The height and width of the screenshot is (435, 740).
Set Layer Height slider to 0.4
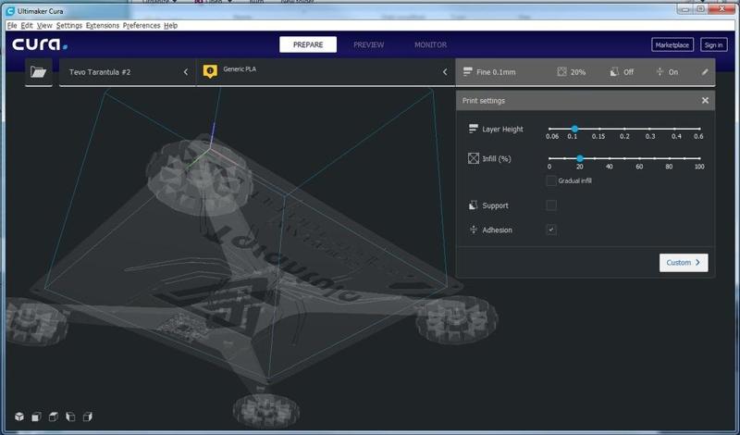pos(674,129)
